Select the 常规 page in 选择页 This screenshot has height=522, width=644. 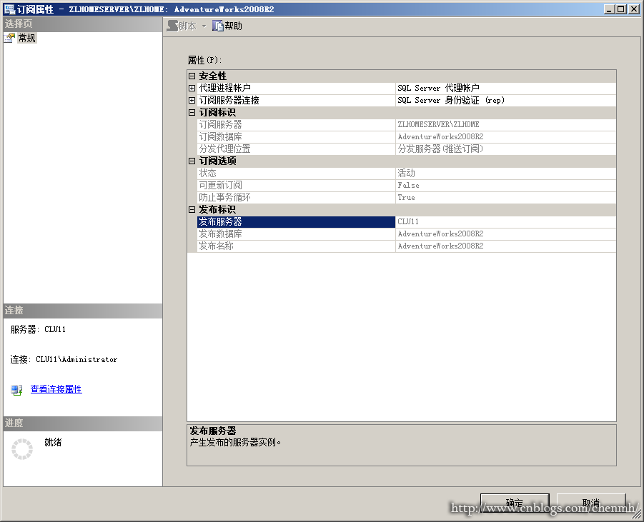pos(27,38)
